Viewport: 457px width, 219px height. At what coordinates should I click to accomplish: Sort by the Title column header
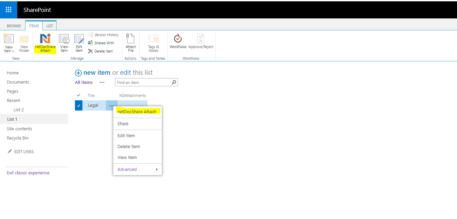point(91,96)
